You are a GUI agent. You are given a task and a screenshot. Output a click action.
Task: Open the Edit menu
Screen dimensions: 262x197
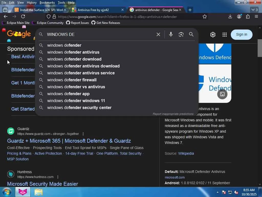tap(12, 3)
